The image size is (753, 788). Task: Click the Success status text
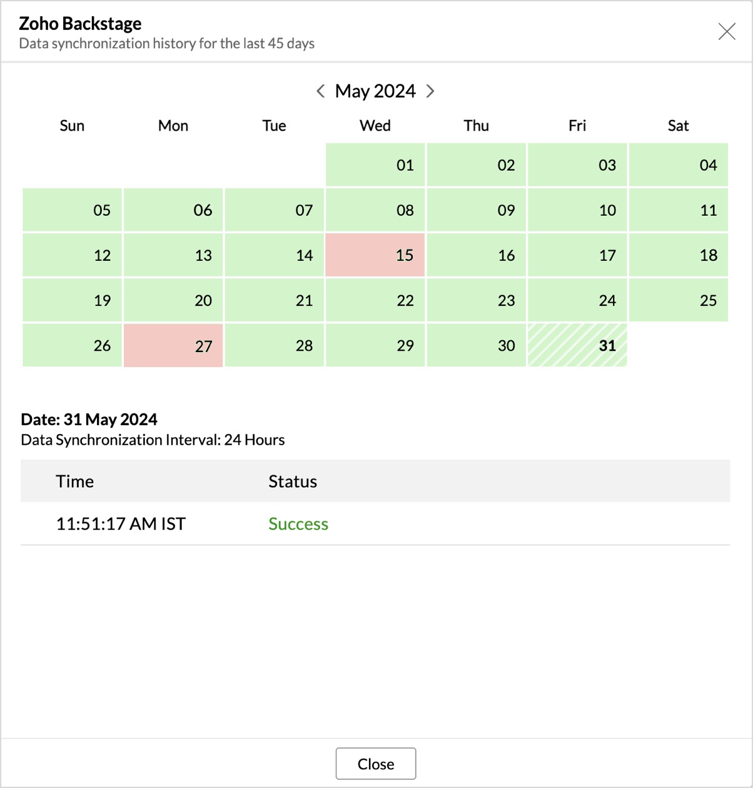(x=298, y=524)
